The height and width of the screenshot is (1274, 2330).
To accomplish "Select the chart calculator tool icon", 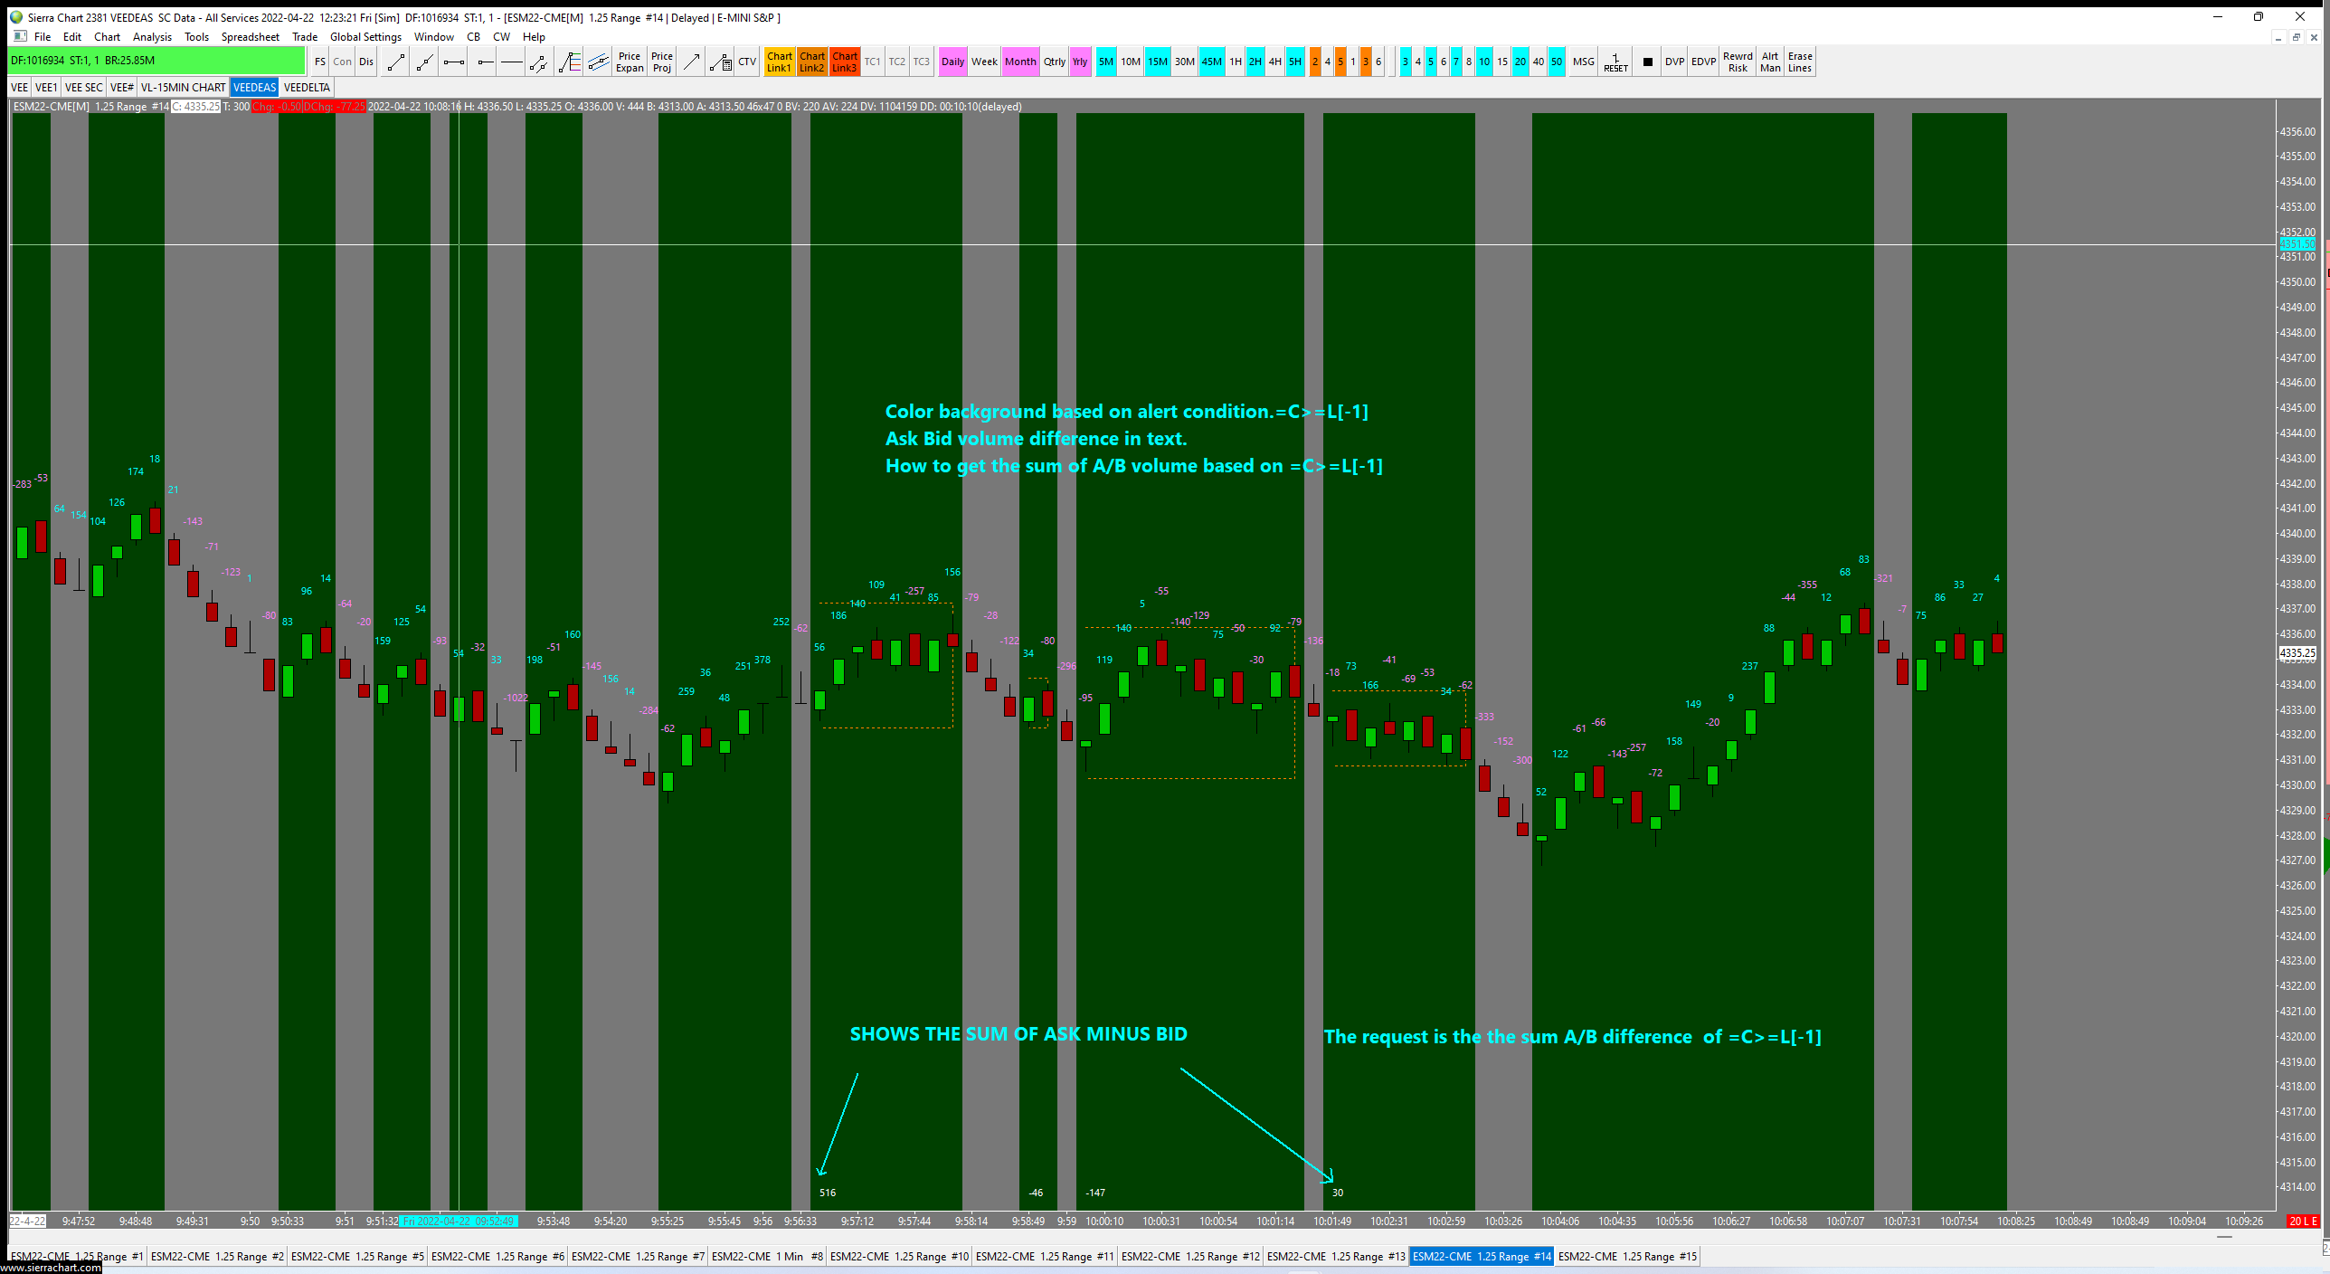I will point(721,62).
